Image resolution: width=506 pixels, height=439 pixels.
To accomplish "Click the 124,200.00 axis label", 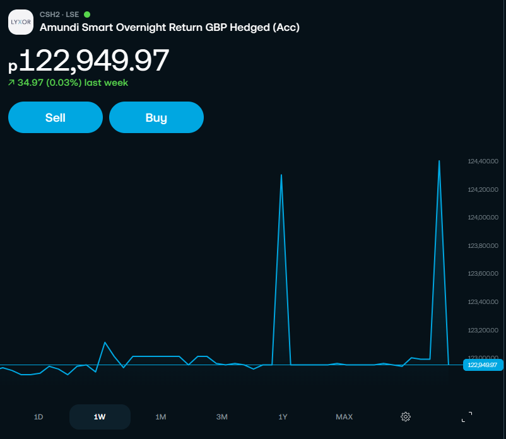I will [x=483, y=190].
